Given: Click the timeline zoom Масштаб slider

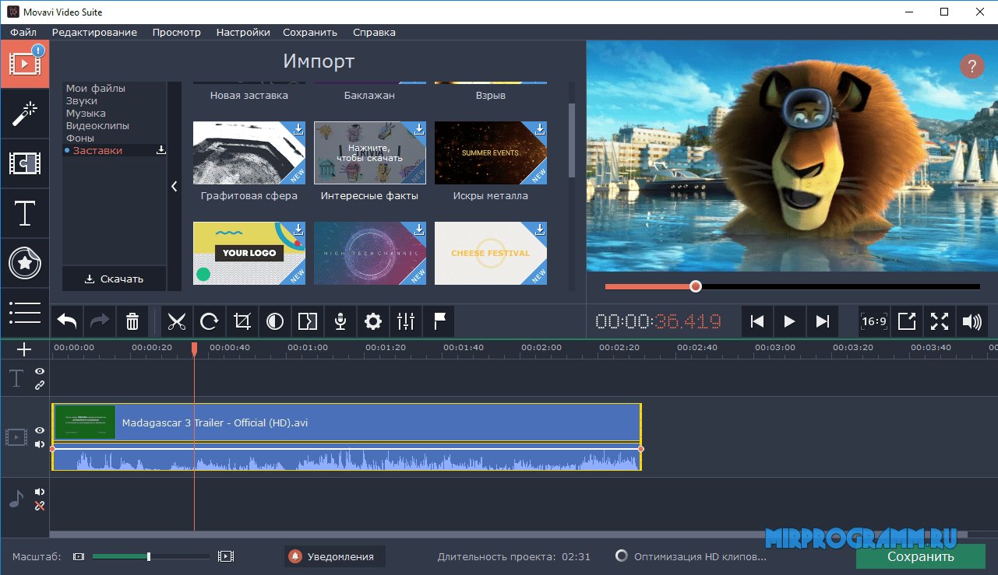Looking at the screenshot, I should pos(149,556).
